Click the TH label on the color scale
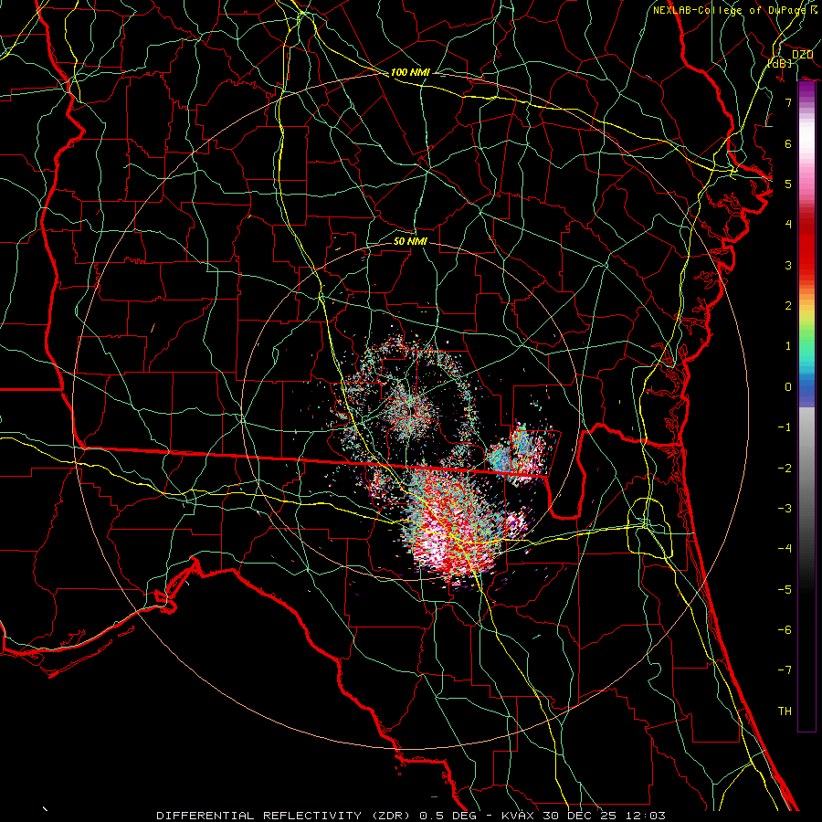 point(785,711)
